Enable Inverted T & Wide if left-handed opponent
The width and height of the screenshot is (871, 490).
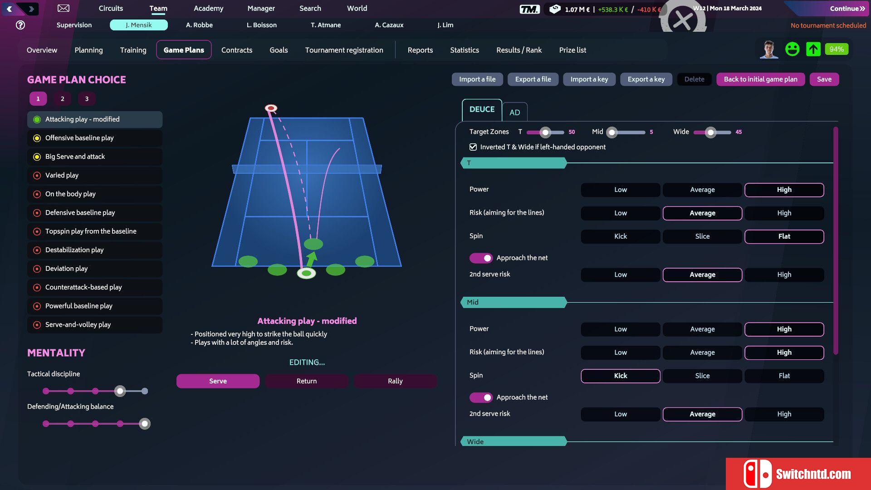point(473,147)
